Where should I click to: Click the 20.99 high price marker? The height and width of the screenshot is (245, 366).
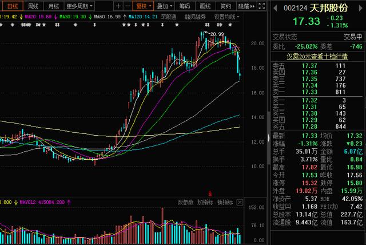217,34
